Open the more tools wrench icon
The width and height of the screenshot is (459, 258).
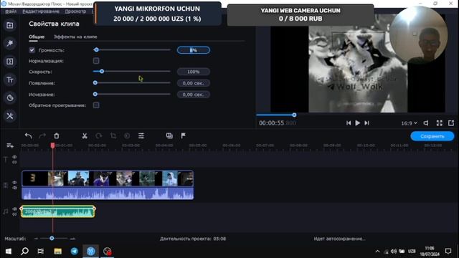coord(9,116)
